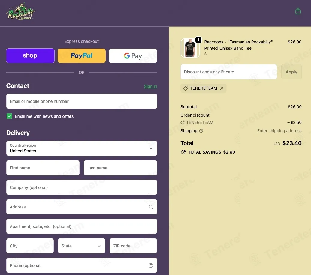The image size is (311, 275).
Task: Expand the State dropdown
Action: (x=82, y=246)
